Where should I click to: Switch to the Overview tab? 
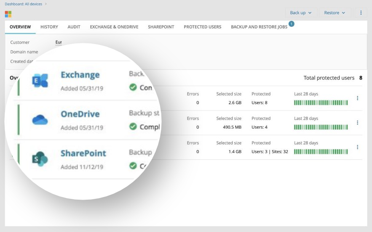[20, 27]
